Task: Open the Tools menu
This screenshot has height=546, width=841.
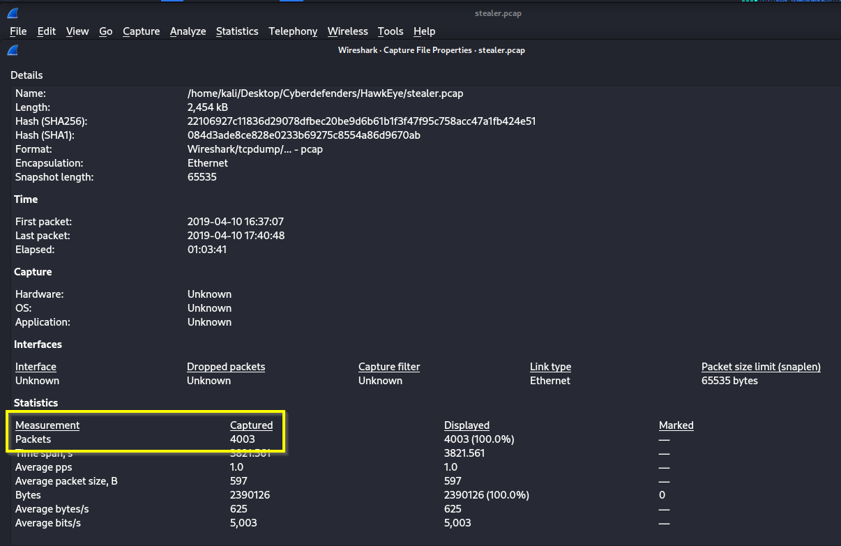Action: click(x=391, y=31)
